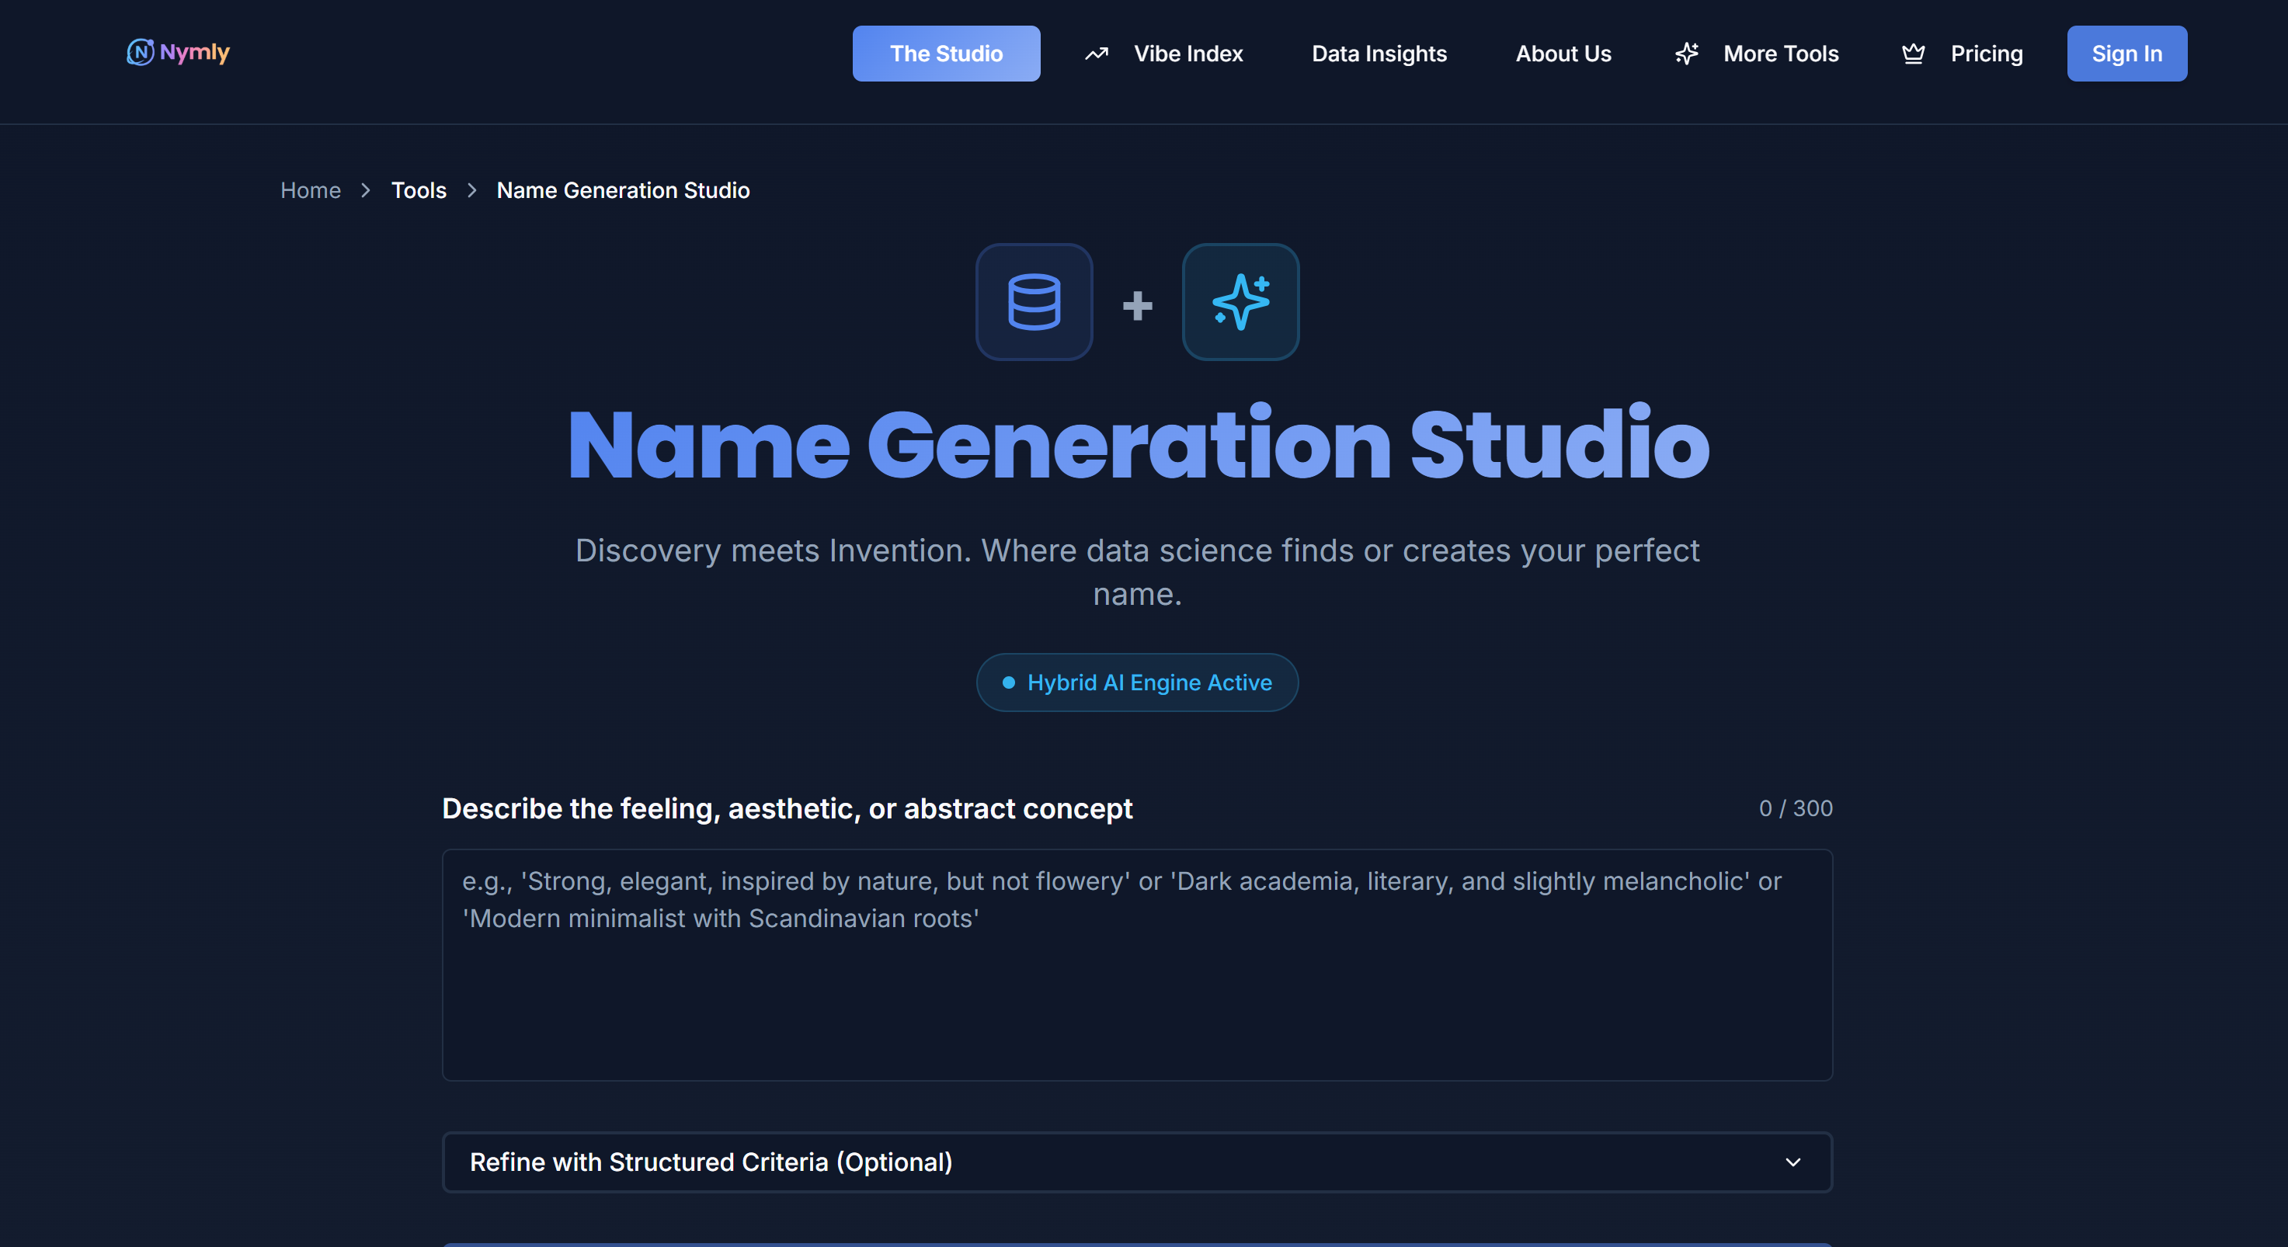Click the Tools breadcrumb link

[419, 190]
